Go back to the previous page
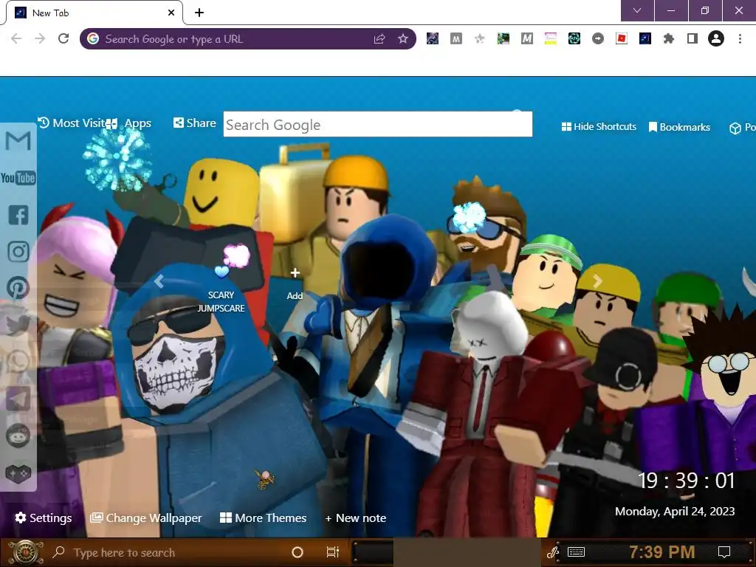The width and height of the screenshot is (756, 567). 16,38
